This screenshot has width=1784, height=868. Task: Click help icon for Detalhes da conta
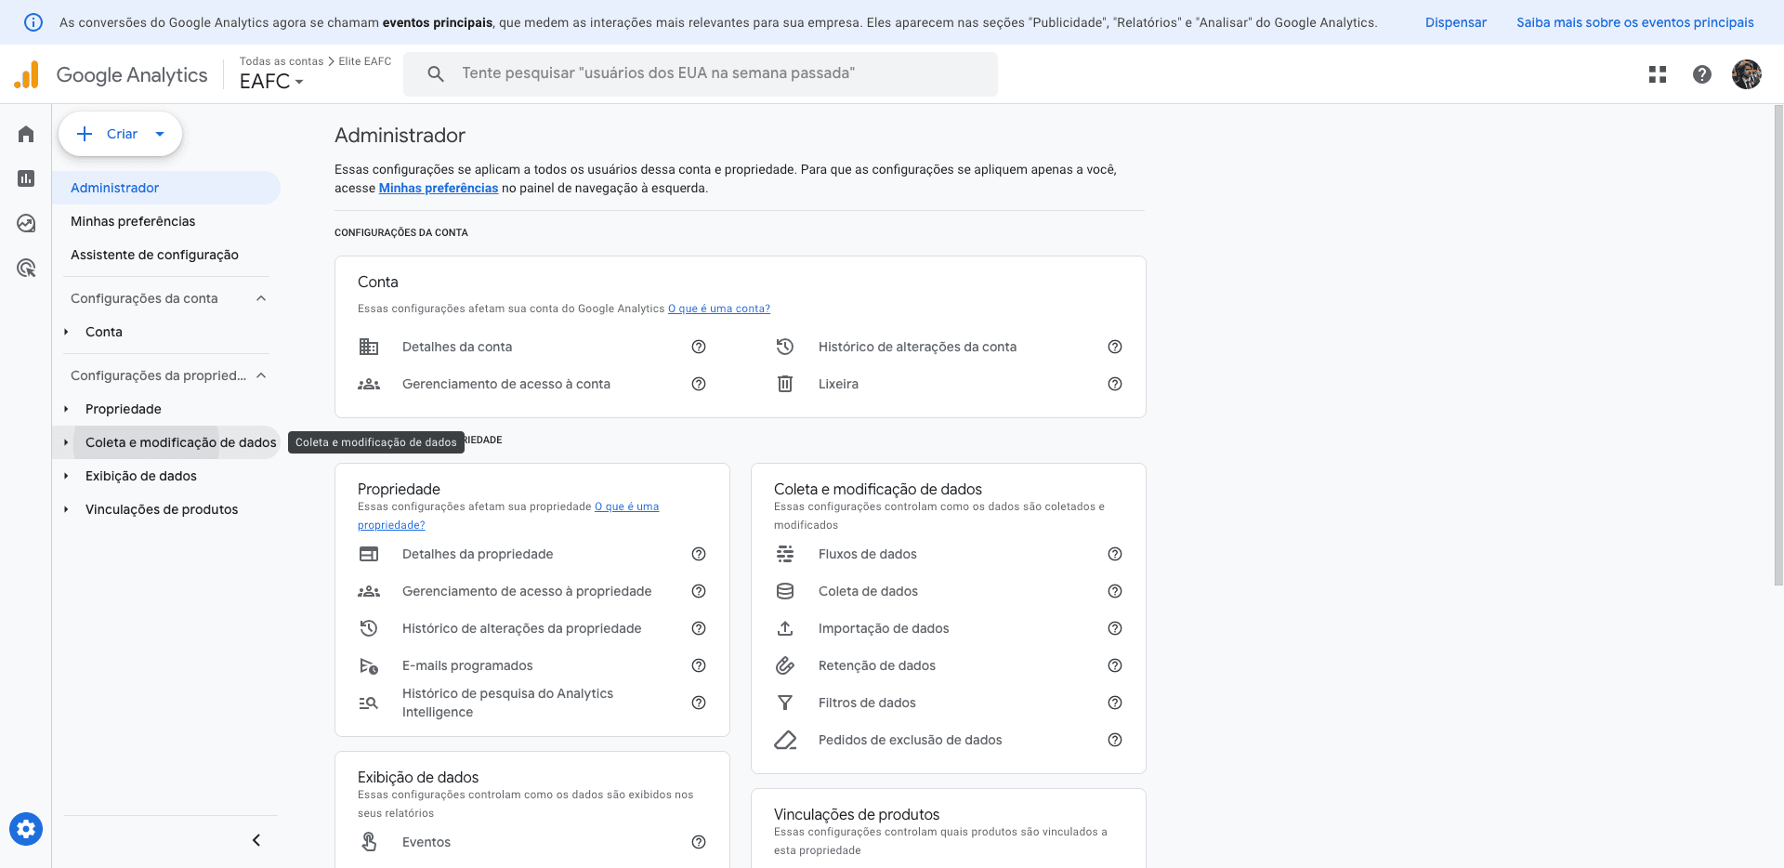click(699, 347)
